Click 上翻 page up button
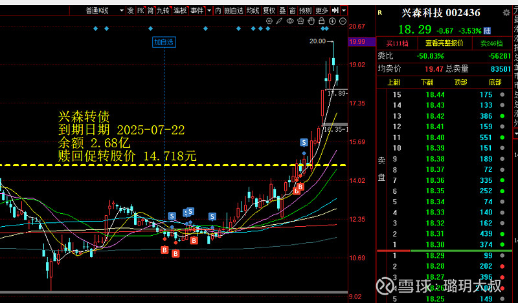The width and height of the screenshot is (518, 303). pyautogui.click(x=394, y=82)
